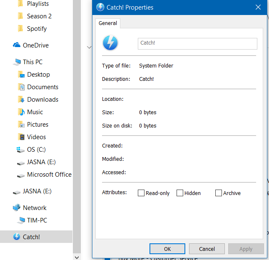
Task: Open the Documents label in tree
Action: (x=43, y=87)
